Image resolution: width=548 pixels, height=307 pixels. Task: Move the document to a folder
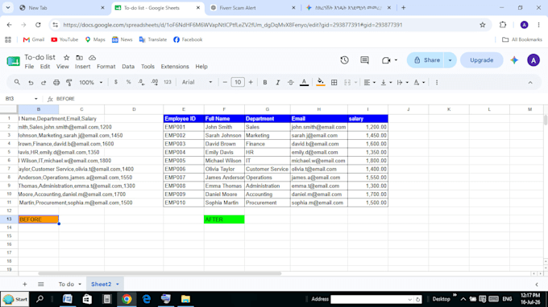tap(79, 58)
